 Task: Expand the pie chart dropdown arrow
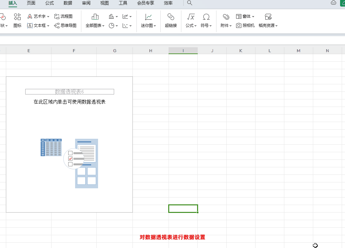tap(117, 26)
